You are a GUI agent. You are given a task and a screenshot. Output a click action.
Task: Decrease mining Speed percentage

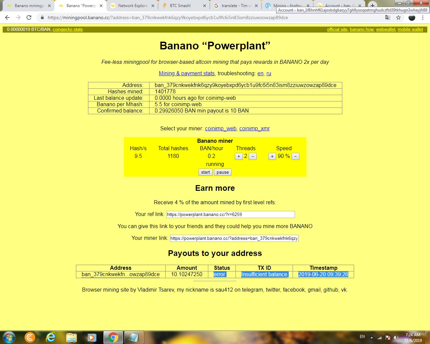[295, 156]
